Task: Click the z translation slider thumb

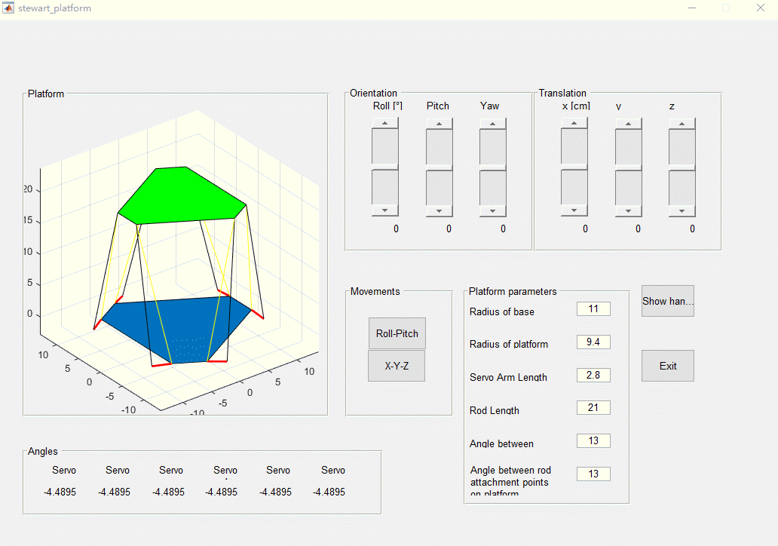Action: point(682,167)
